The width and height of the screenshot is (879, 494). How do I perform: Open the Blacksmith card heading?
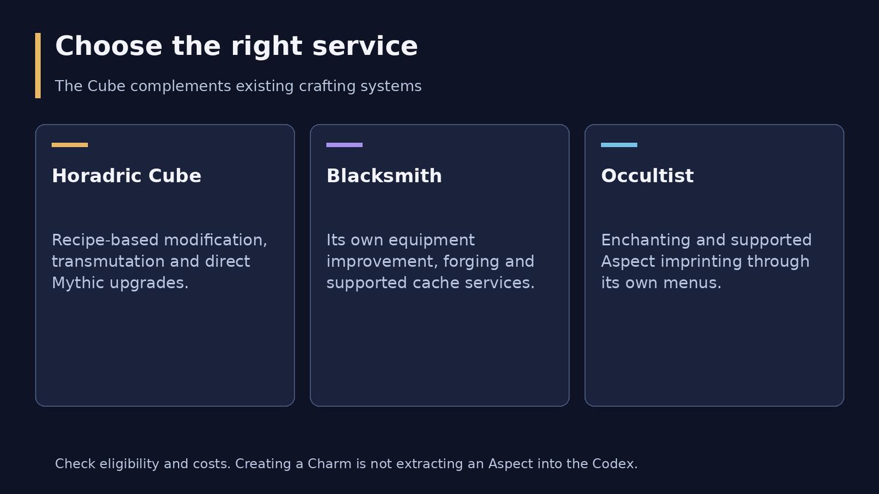pyautogui.click(x=384, y=176)
